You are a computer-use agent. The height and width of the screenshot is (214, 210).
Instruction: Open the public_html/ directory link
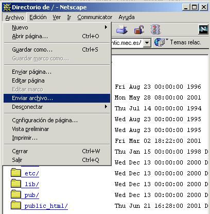[x=46, y=206]
